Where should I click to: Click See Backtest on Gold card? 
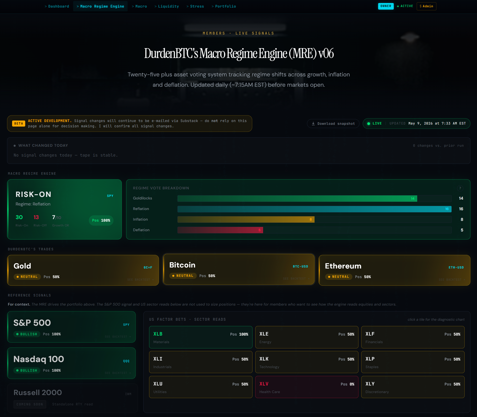click(x=141, y=280)
